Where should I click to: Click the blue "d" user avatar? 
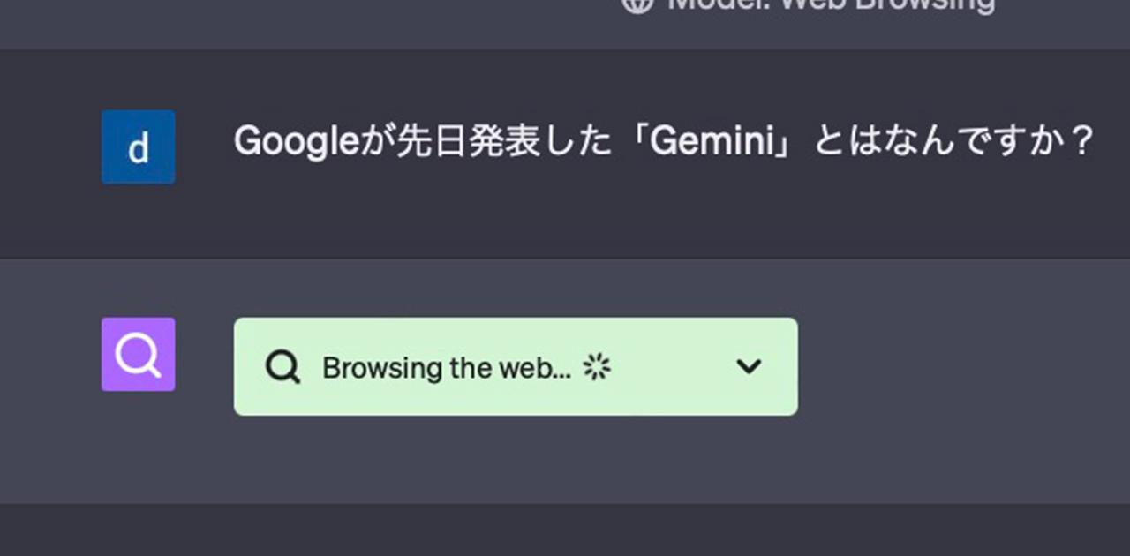click(138, 147)
